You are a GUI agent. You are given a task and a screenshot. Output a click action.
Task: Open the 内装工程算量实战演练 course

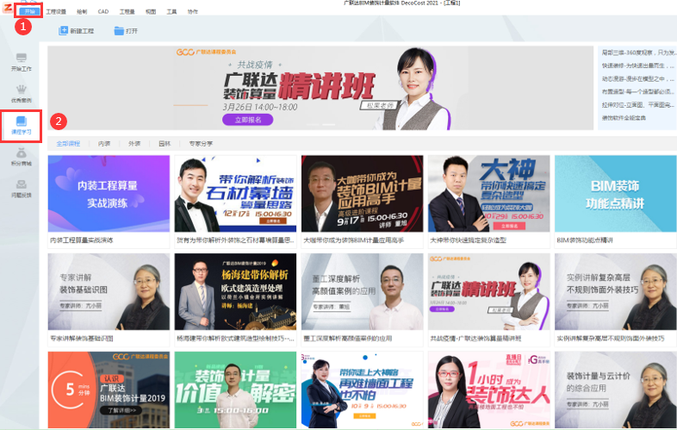pos(109,202)
